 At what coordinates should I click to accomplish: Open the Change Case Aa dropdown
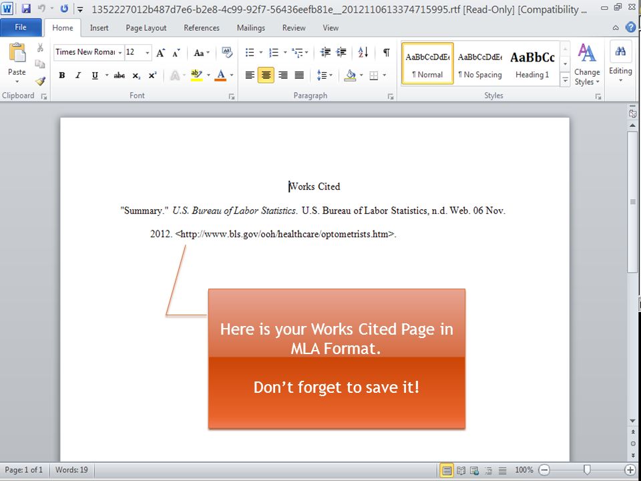click(202, 52)
